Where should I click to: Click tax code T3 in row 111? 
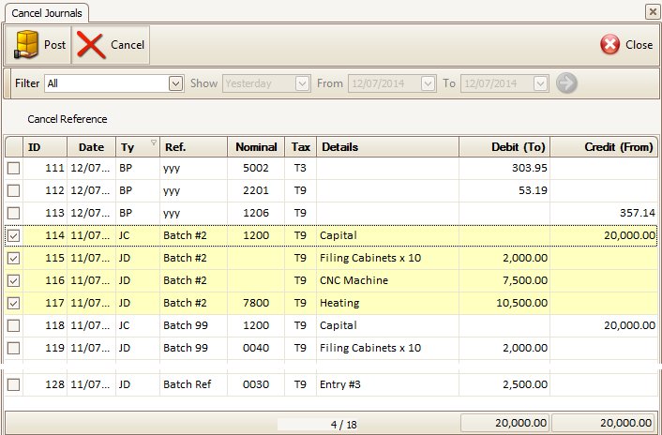(300, 168)
